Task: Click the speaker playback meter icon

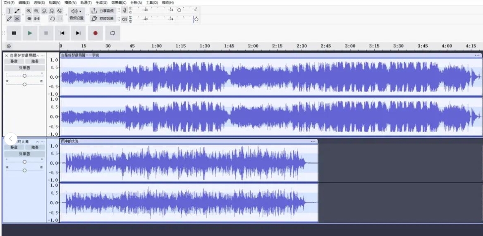Action: point(124,19)
